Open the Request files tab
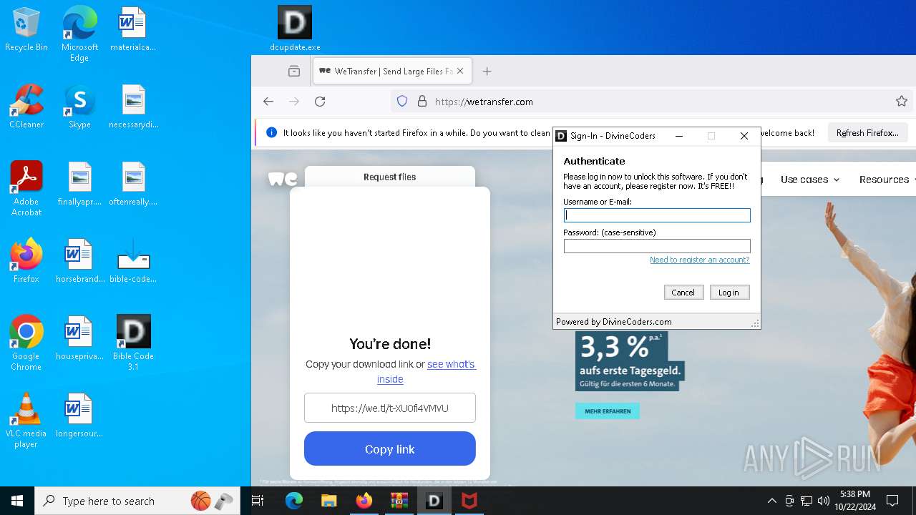 (x=389, y=177)
